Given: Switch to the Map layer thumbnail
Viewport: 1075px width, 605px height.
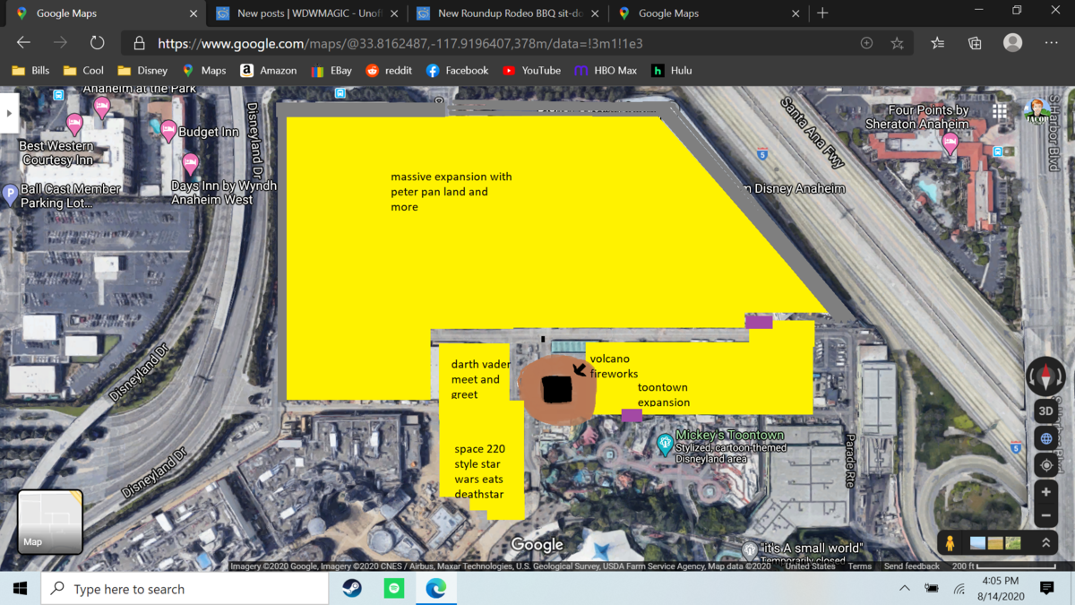Looking at the screenshot, I should (x=50, y=522).
